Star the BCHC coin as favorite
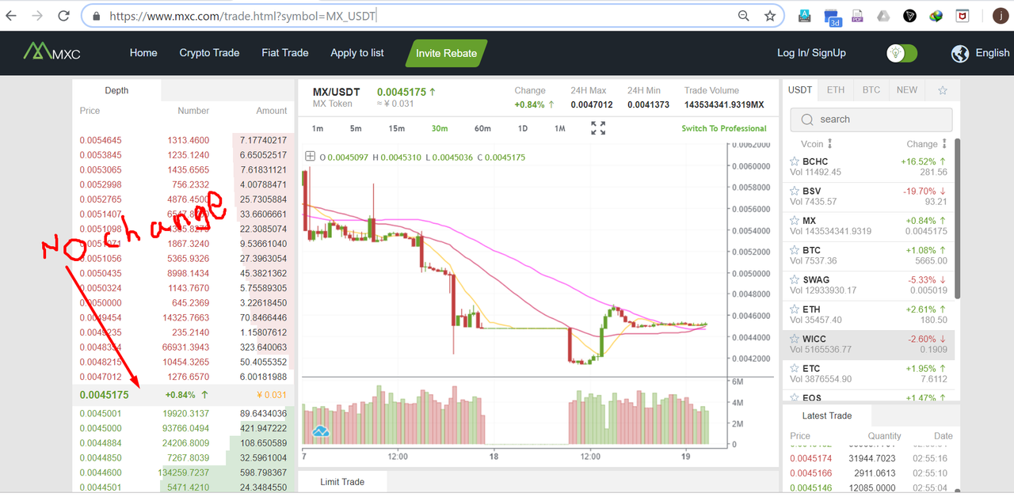 pos(795,161)
